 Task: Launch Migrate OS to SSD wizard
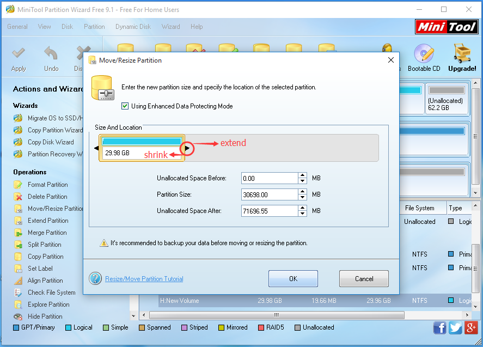48,118
